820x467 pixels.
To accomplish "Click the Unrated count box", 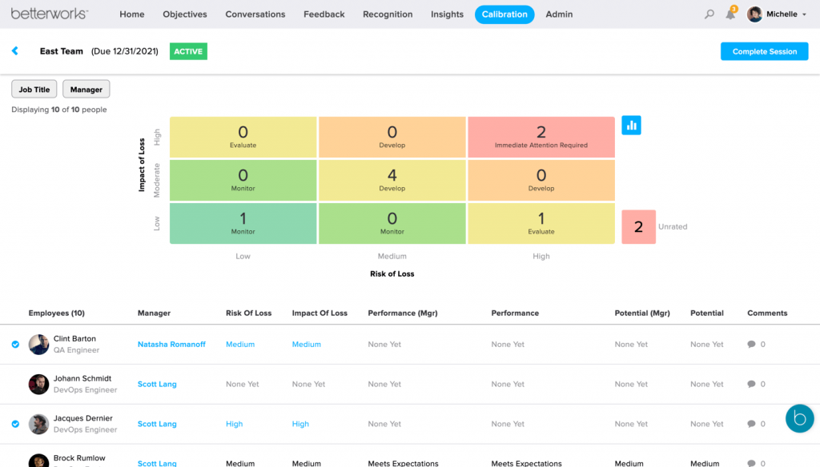I will pyautogui.click(x=638, y=227).
